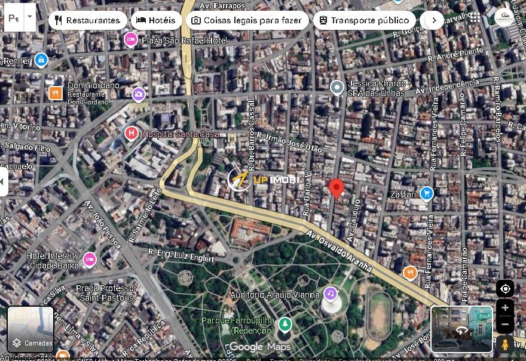Zoom out with the minus button
This screenshot has width=526, height=361.
505,325
